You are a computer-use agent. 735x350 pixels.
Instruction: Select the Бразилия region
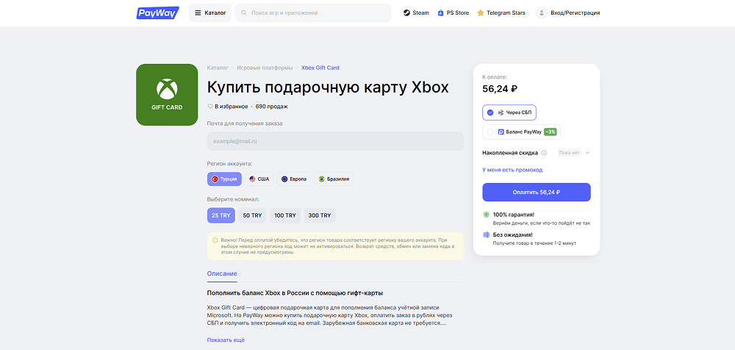[x=334, y=179]
